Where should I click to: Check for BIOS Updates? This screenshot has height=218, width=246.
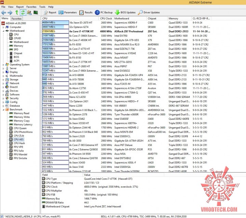125,12
